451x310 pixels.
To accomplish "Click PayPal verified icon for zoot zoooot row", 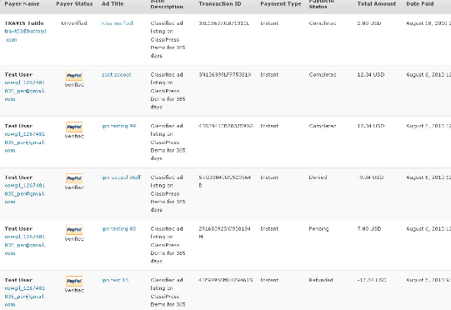I will 74,75.
